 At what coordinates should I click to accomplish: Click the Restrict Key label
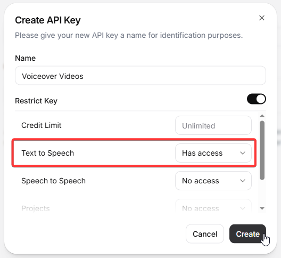click(x=36, y=101)
